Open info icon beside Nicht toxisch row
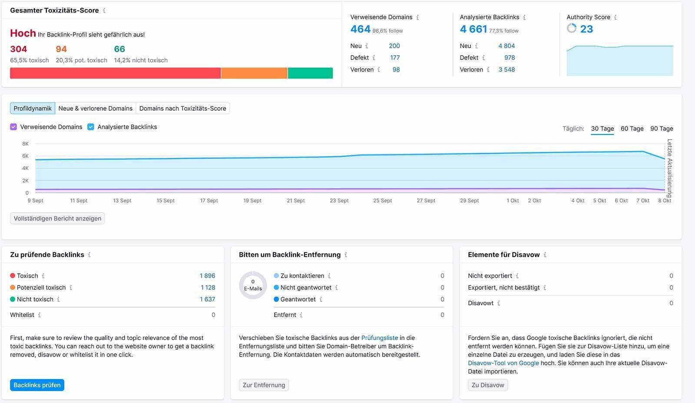Image resolution: width=695 pixels, height=403 pixels. [x=58, y=299]
